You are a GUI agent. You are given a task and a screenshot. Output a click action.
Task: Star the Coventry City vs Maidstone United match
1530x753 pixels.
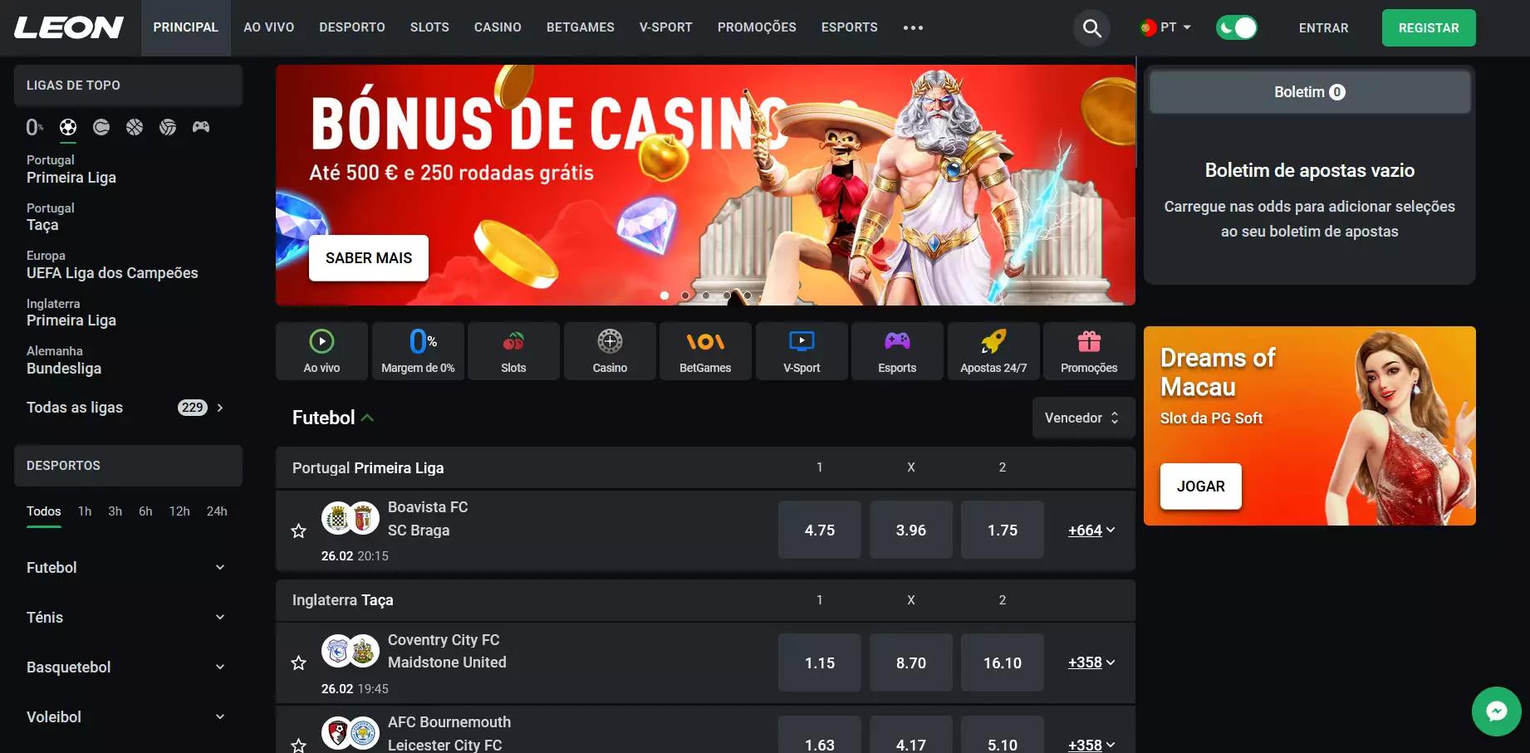click(299, 663)
